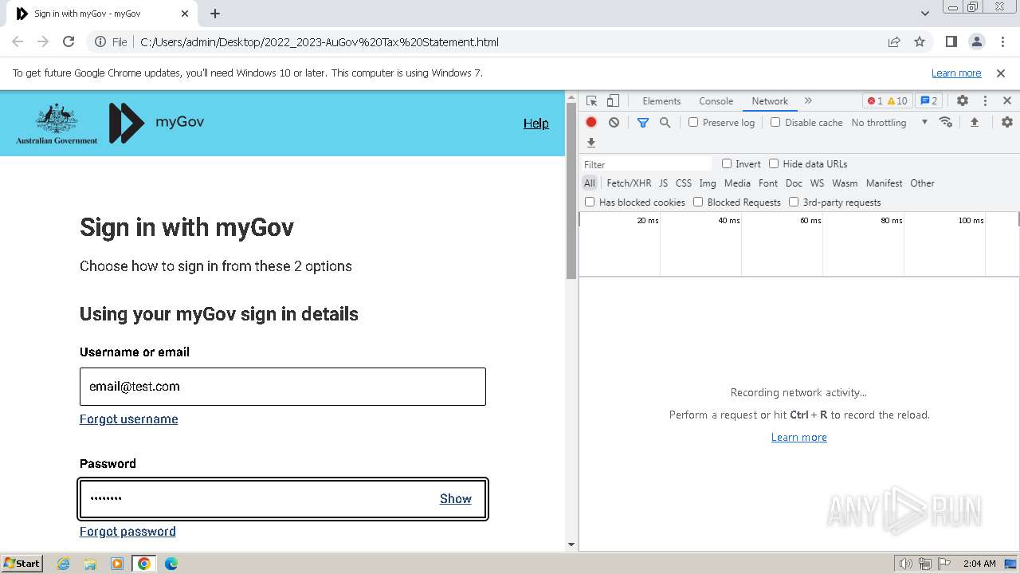
Task: Click the issues count badge
Action: click(928, 100)
